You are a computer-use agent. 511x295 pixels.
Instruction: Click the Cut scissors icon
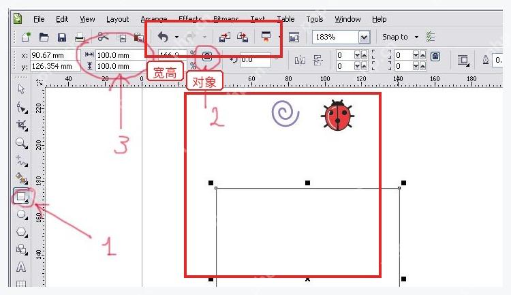pyautogui.click(x=104, y=37)
